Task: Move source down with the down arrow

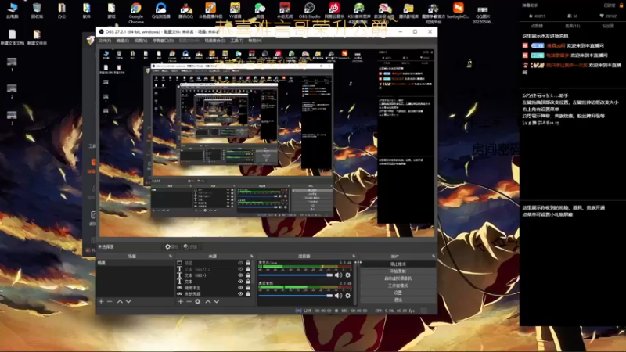Action: pyautogui.click(x=217, y=301)
